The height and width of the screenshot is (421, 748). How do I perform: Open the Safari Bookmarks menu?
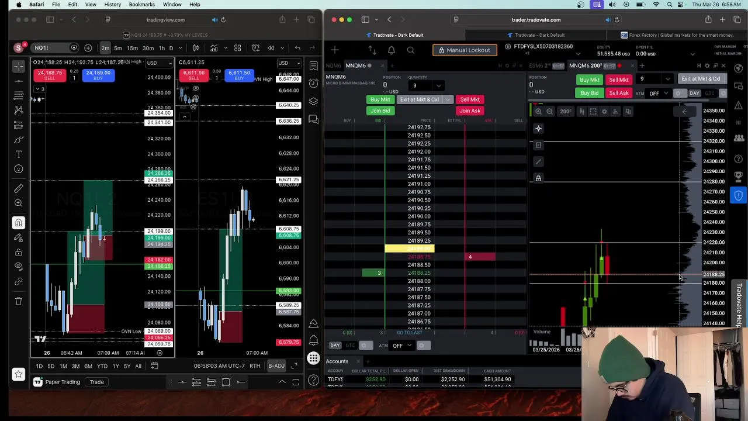click(x=141, y=5)
